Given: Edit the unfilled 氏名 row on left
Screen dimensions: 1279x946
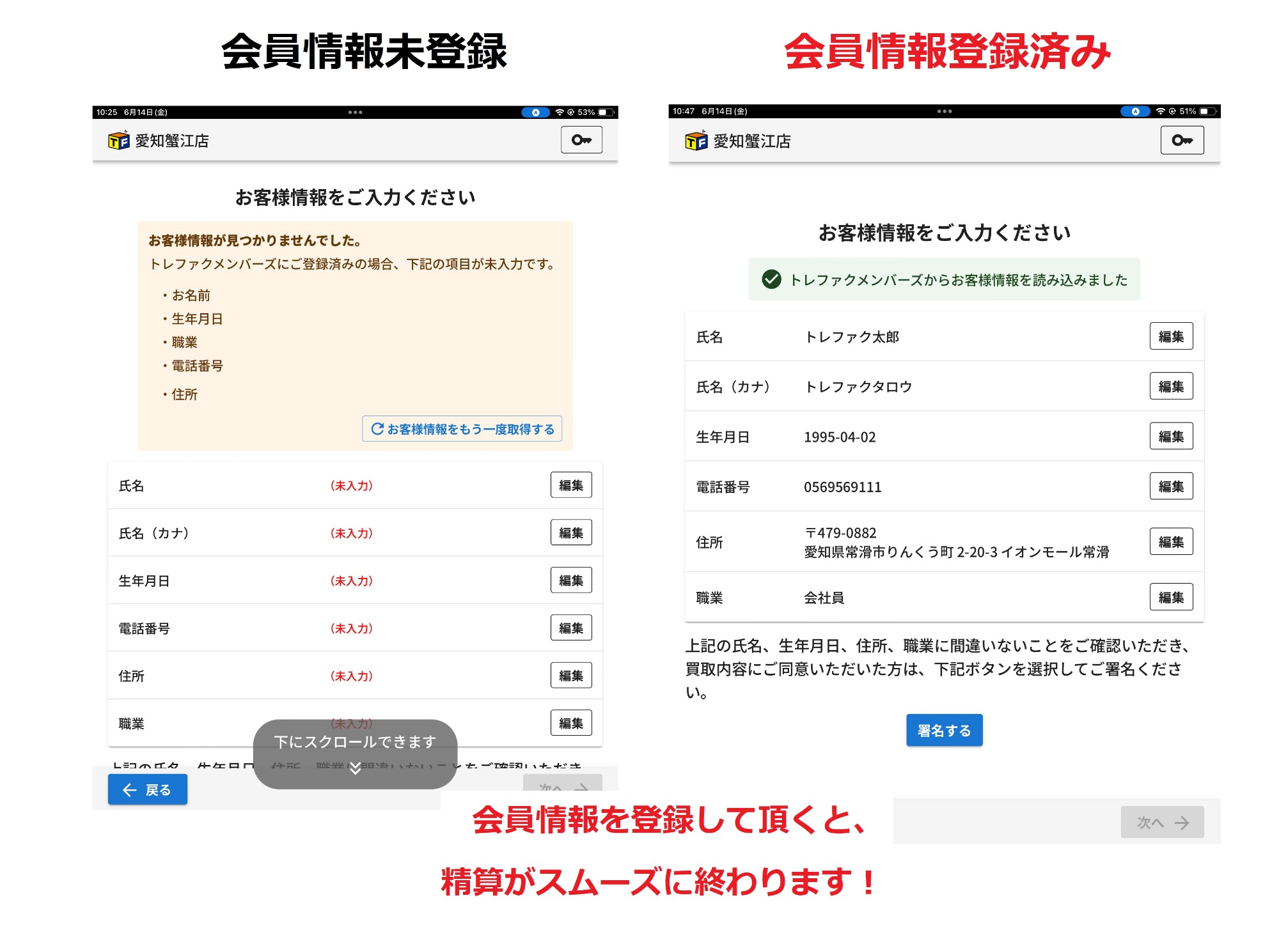Looking at the screenshot, I should coord(570,485).
